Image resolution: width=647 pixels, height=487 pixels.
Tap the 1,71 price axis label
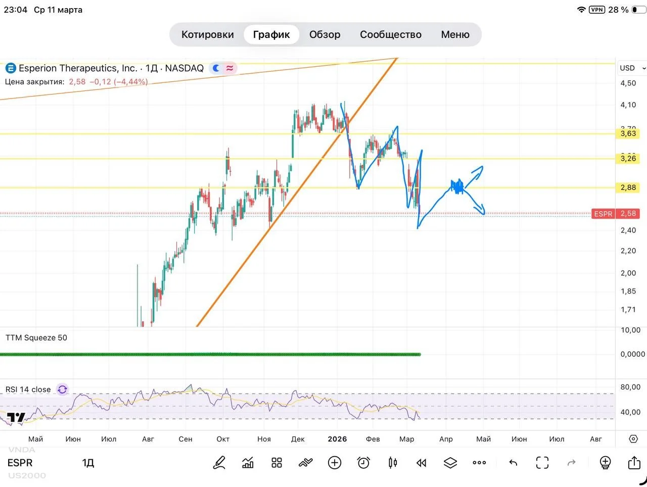point(628,309)
